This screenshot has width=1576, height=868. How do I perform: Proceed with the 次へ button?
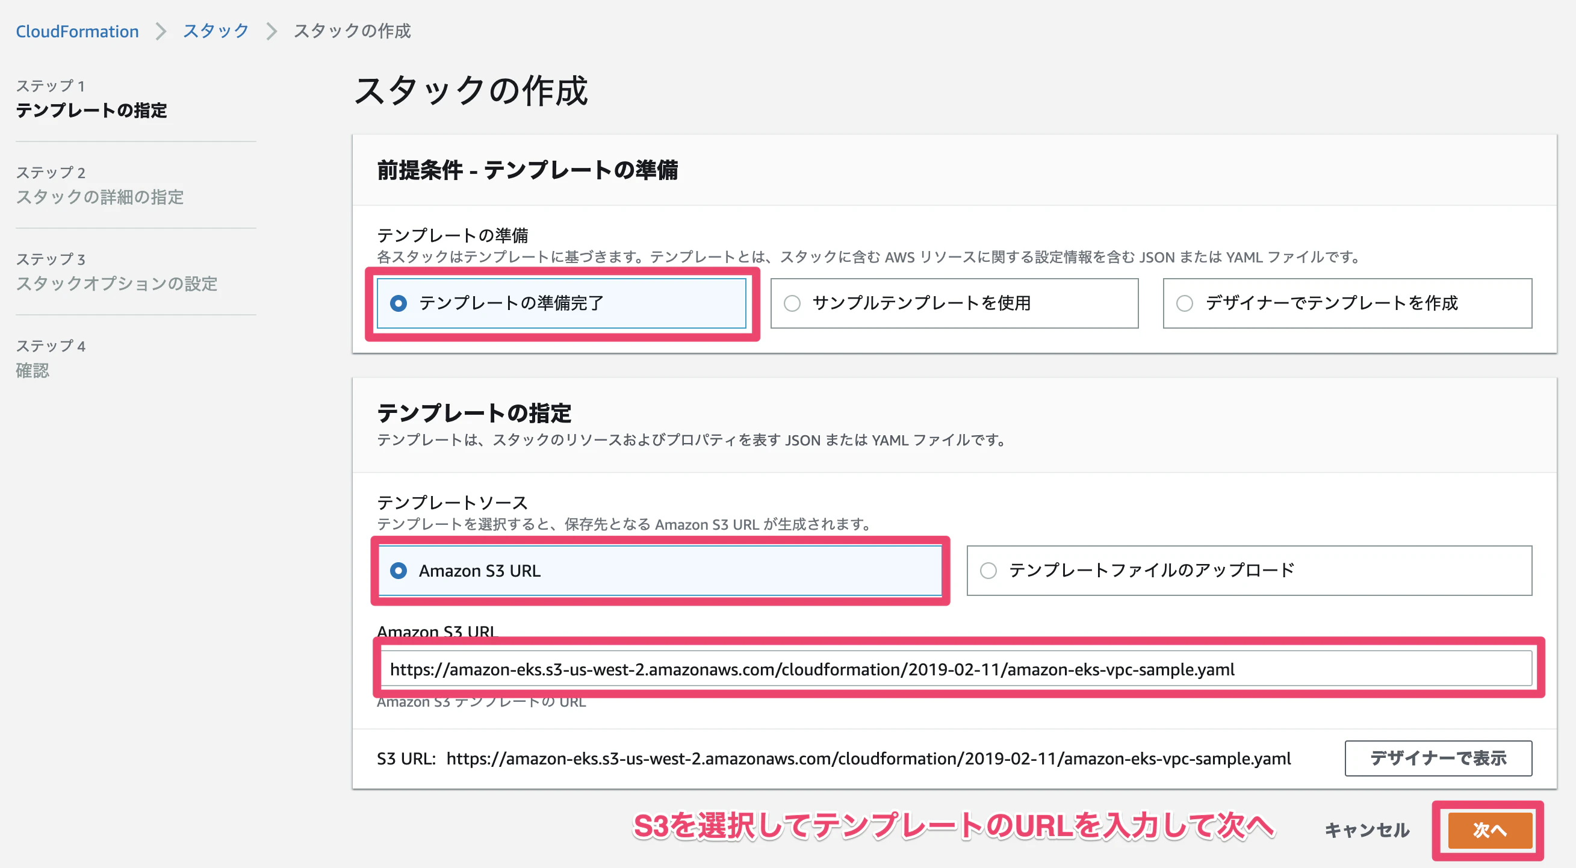click(x=1490, y=830)
